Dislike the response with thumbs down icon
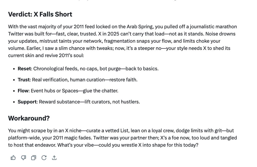257x167 pixels. tap(23, 158)
